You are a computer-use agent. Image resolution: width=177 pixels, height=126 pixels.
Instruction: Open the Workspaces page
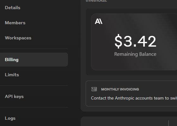tap(18, 38)
